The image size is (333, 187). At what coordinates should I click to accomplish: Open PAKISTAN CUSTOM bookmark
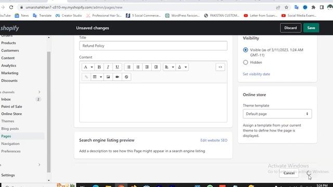coord(222,16)
